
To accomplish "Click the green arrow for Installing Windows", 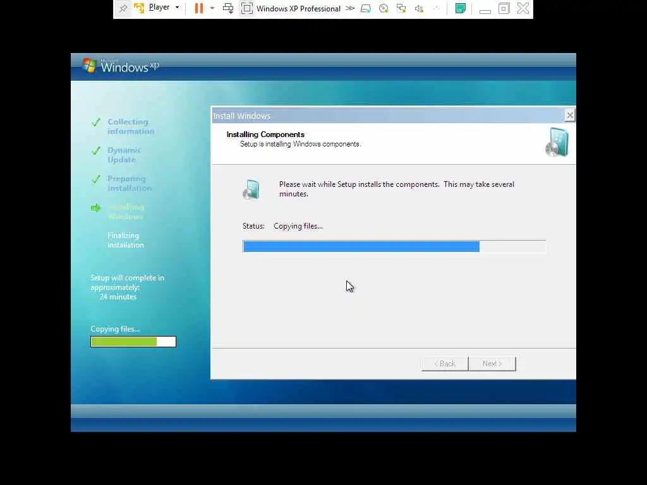I will (96, 208).
